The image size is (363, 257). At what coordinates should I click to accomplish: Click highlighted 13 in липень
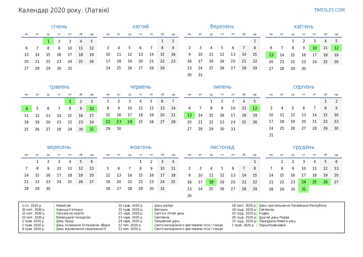click(x=189, y=115)
